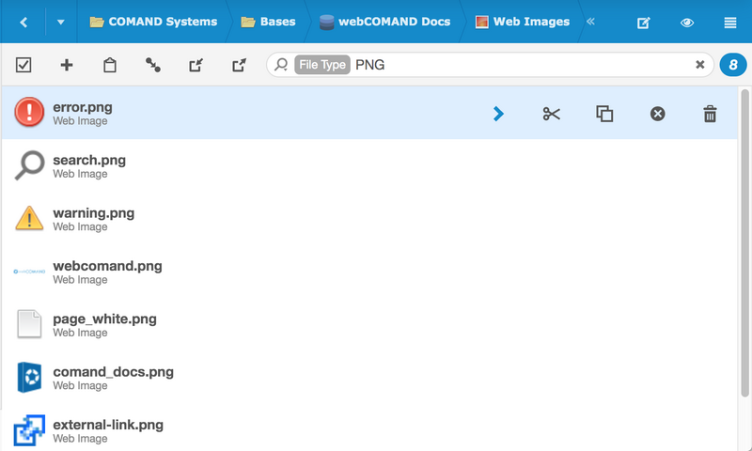Click the copy icon on error.png row

(x=604, y=114)
